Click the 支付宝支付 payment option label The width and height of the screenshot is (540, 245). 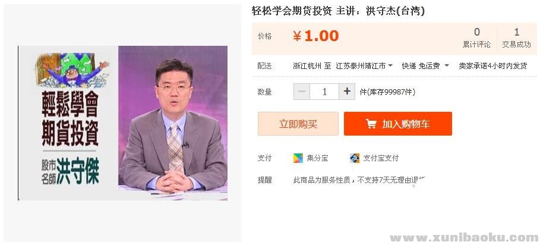pyautogui.click(x=381, y=158)
